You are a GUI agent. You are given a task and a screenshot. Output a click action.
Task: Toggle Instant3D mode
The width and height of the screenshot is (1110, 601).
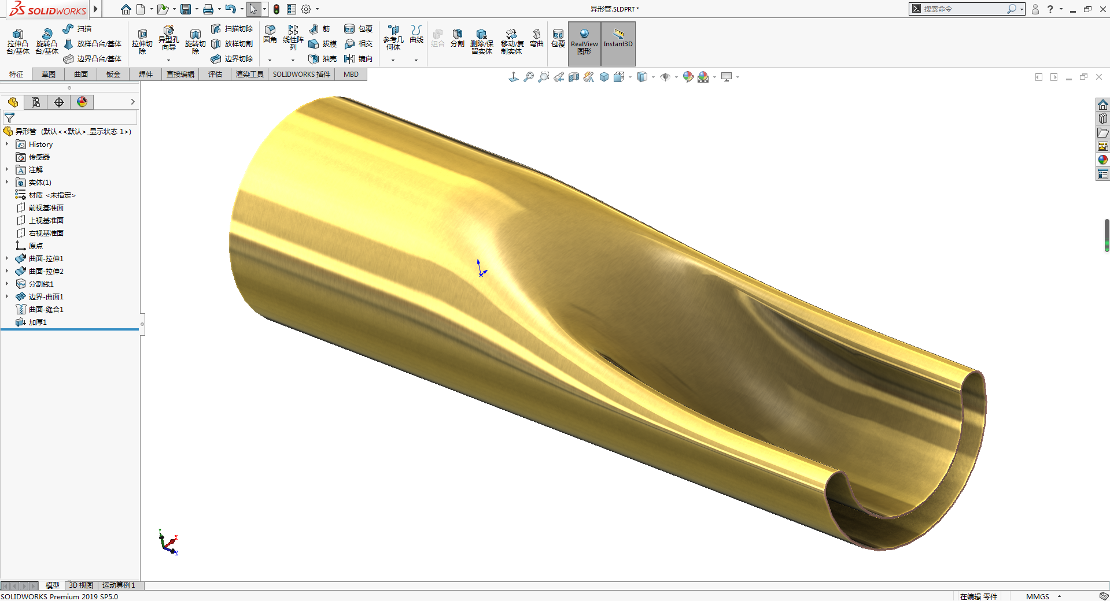point(618,43)
